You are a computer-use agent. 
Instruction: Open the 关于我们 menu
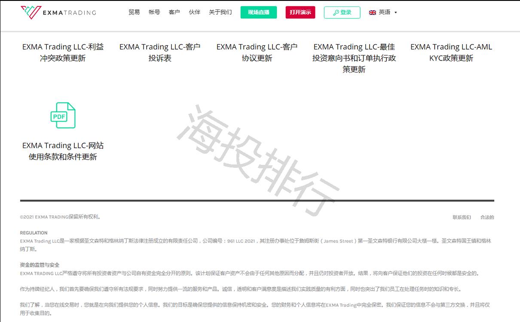(x=220, y=12)
